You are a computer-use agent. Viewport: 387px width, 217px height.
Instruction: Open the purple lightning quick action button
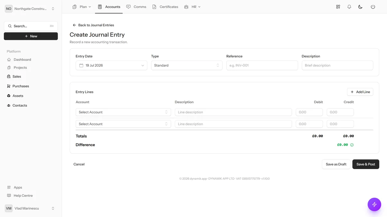(x=374, y=204)
